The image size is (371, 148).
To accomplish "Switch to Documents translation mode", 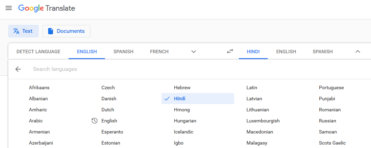I will coord(67,31).
